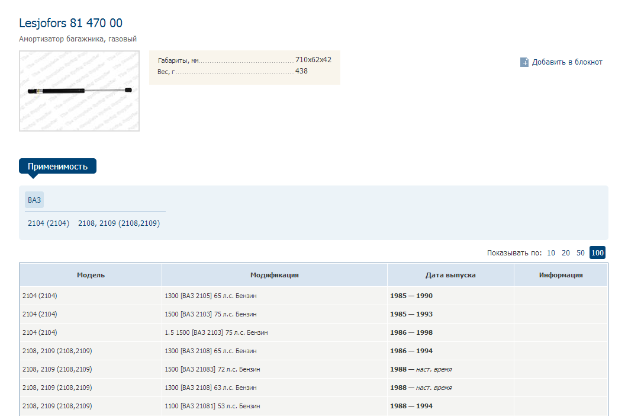Open the 2104 (2104) model link
This screenshot has width=628, height=416.
point(49,223)
